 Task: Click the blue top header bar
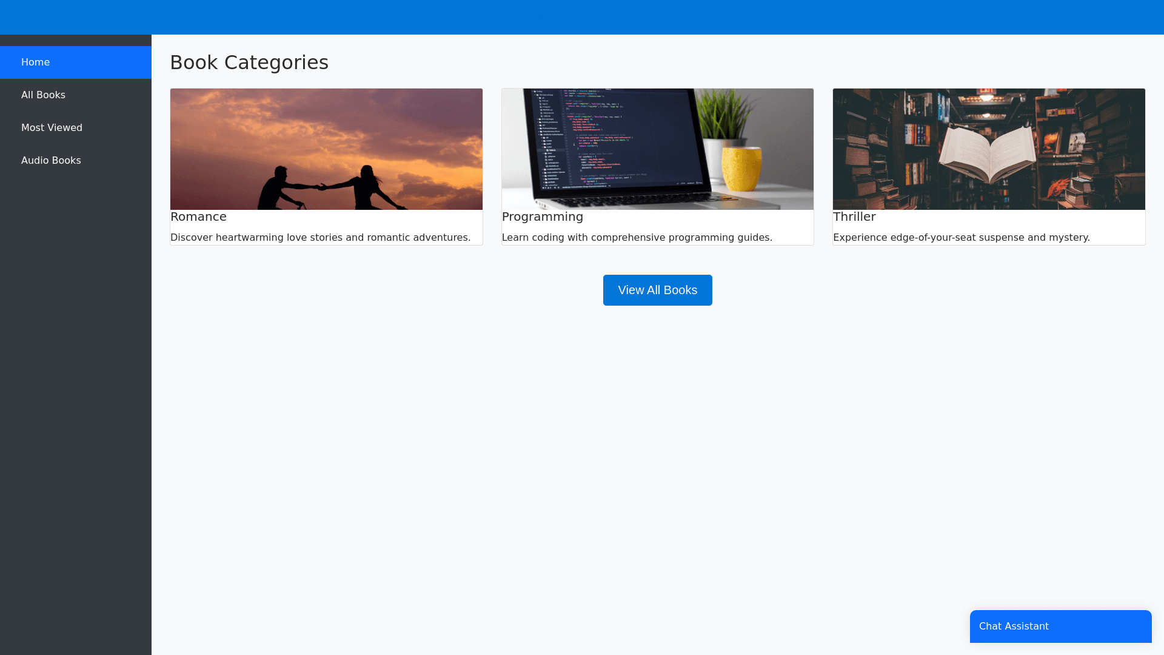(x=582, y=17)
